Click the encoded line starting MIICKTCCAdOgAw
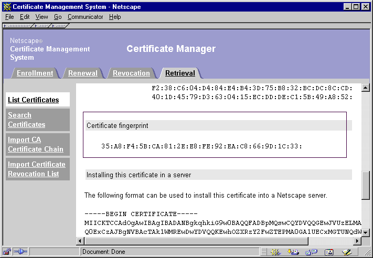This screenshot has height=258, width=373. (222, 223)
